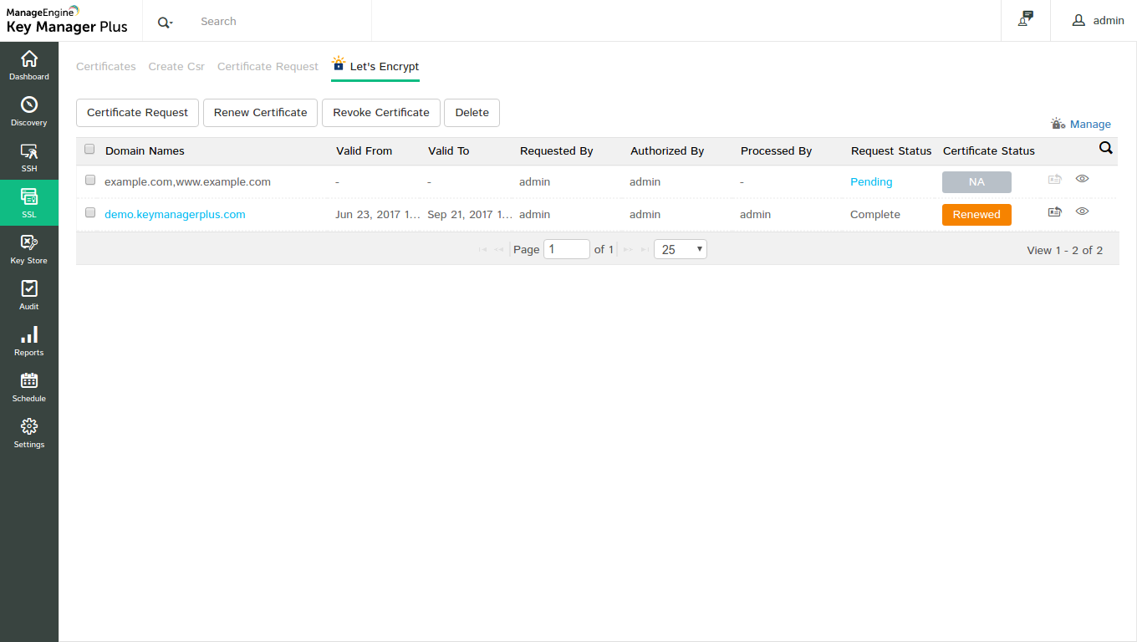Click the View 1 - 2 of 2 text
Screen dimensions: 1137x642
click(x=1064, y=251)
